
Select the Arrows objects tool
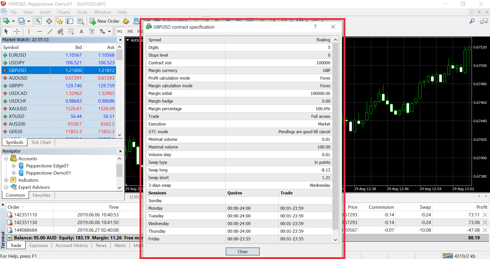(x=102, y=31)
